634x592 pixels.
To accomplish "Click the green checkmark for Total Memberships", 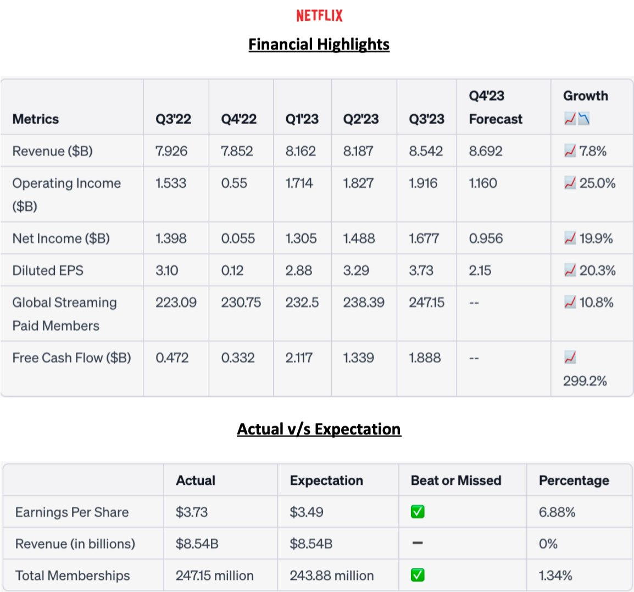I will 418,575.
